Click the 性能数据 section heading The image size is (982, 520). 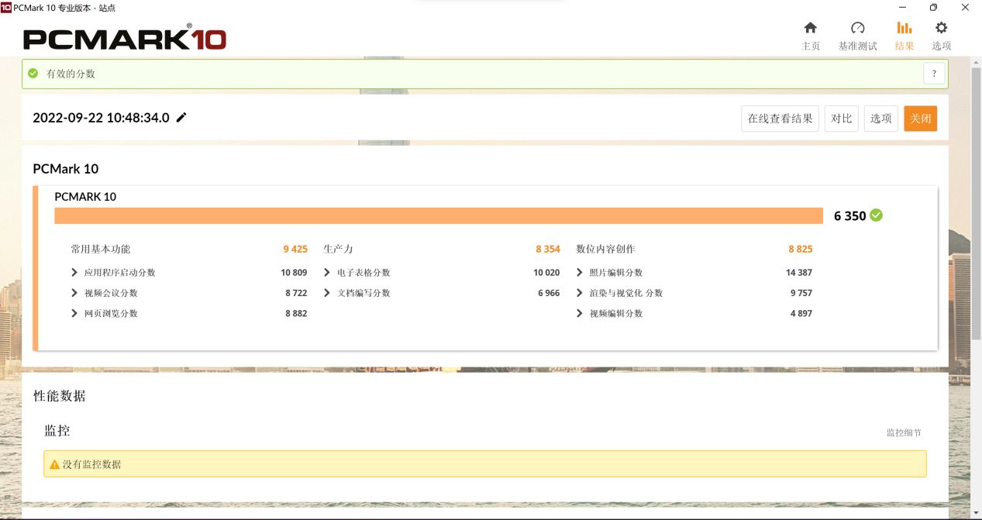click(60, 396)
